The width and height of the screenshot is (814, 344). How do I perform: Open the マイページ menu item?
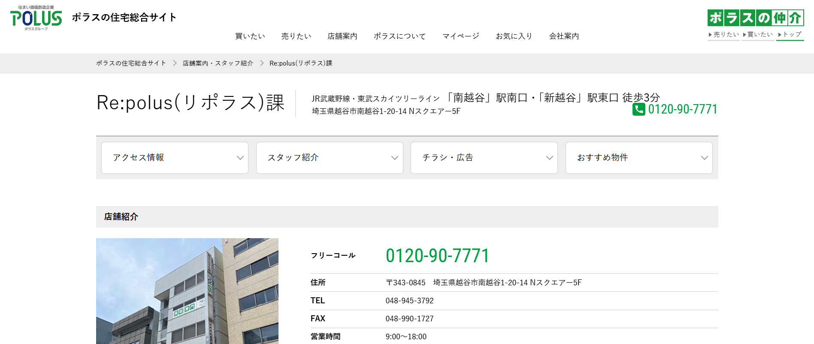[461, 36]
